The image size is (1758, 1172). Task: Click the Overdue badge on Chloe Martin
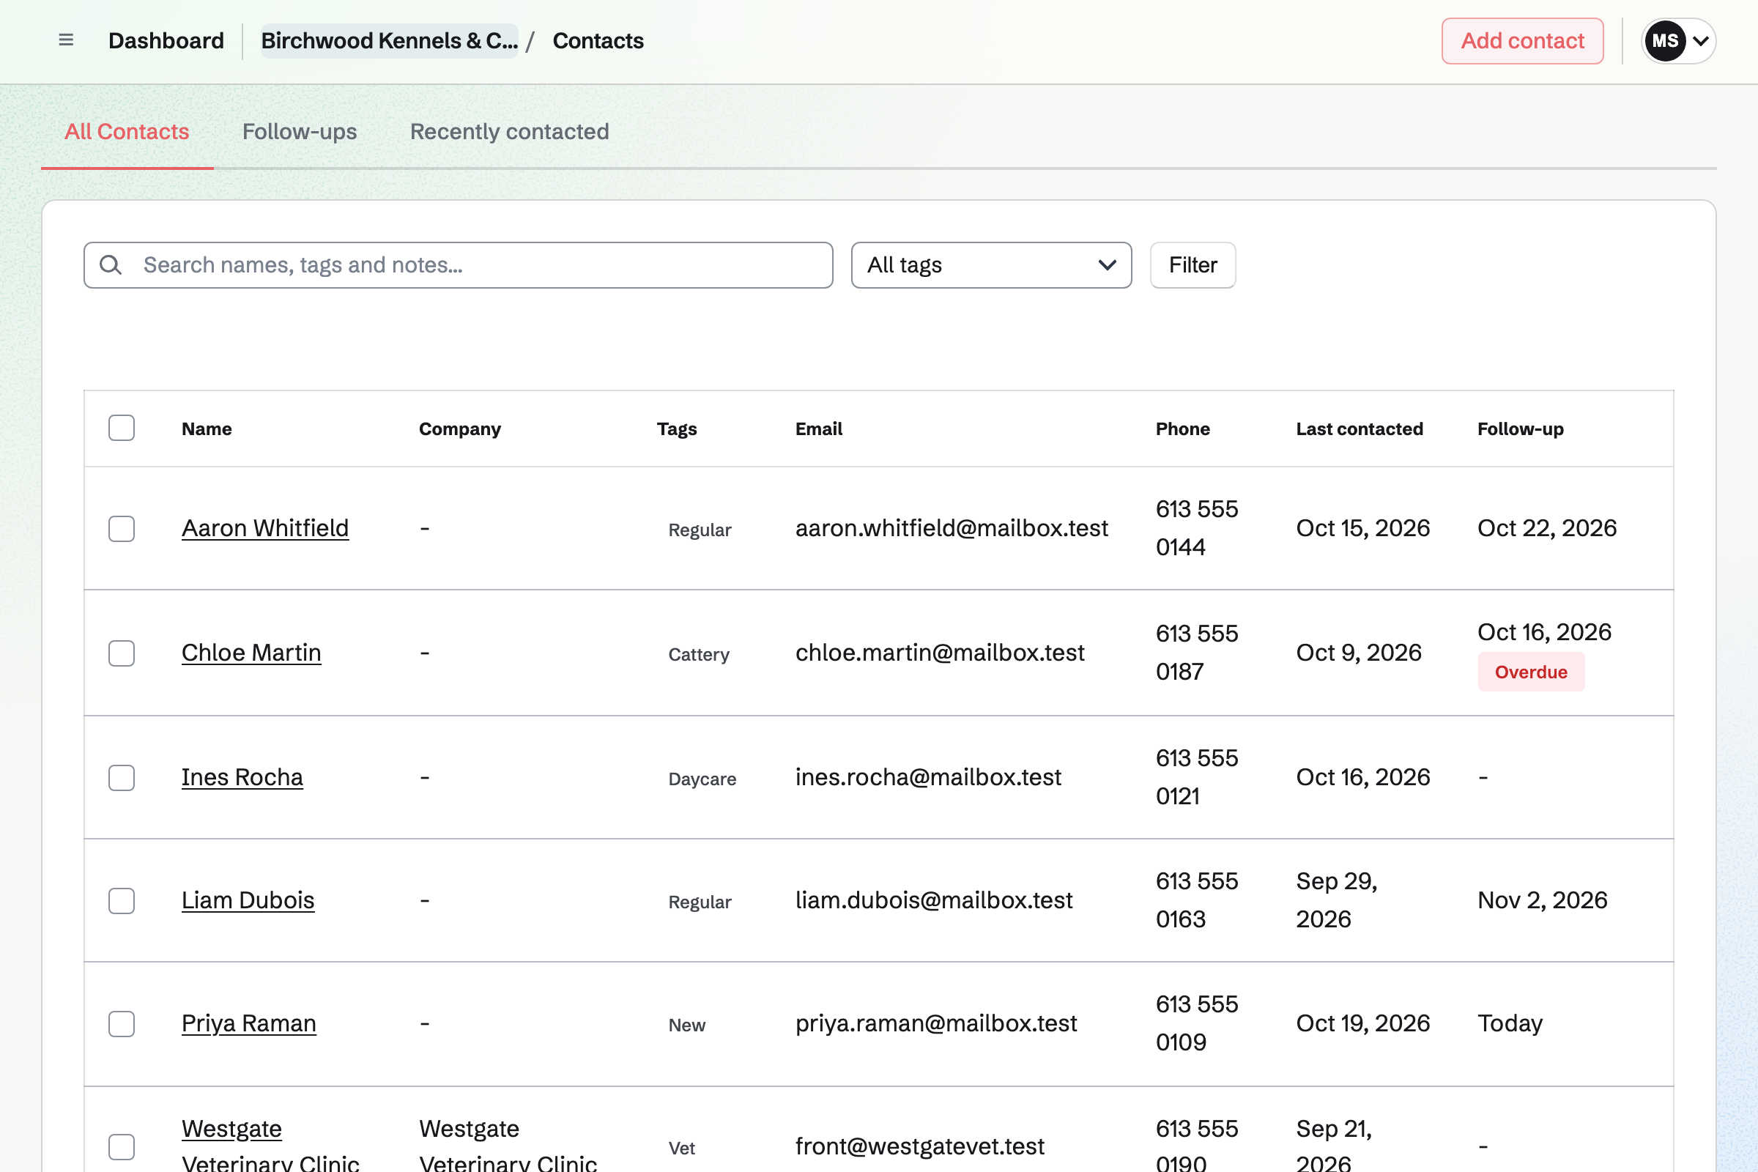point(1531,672)
